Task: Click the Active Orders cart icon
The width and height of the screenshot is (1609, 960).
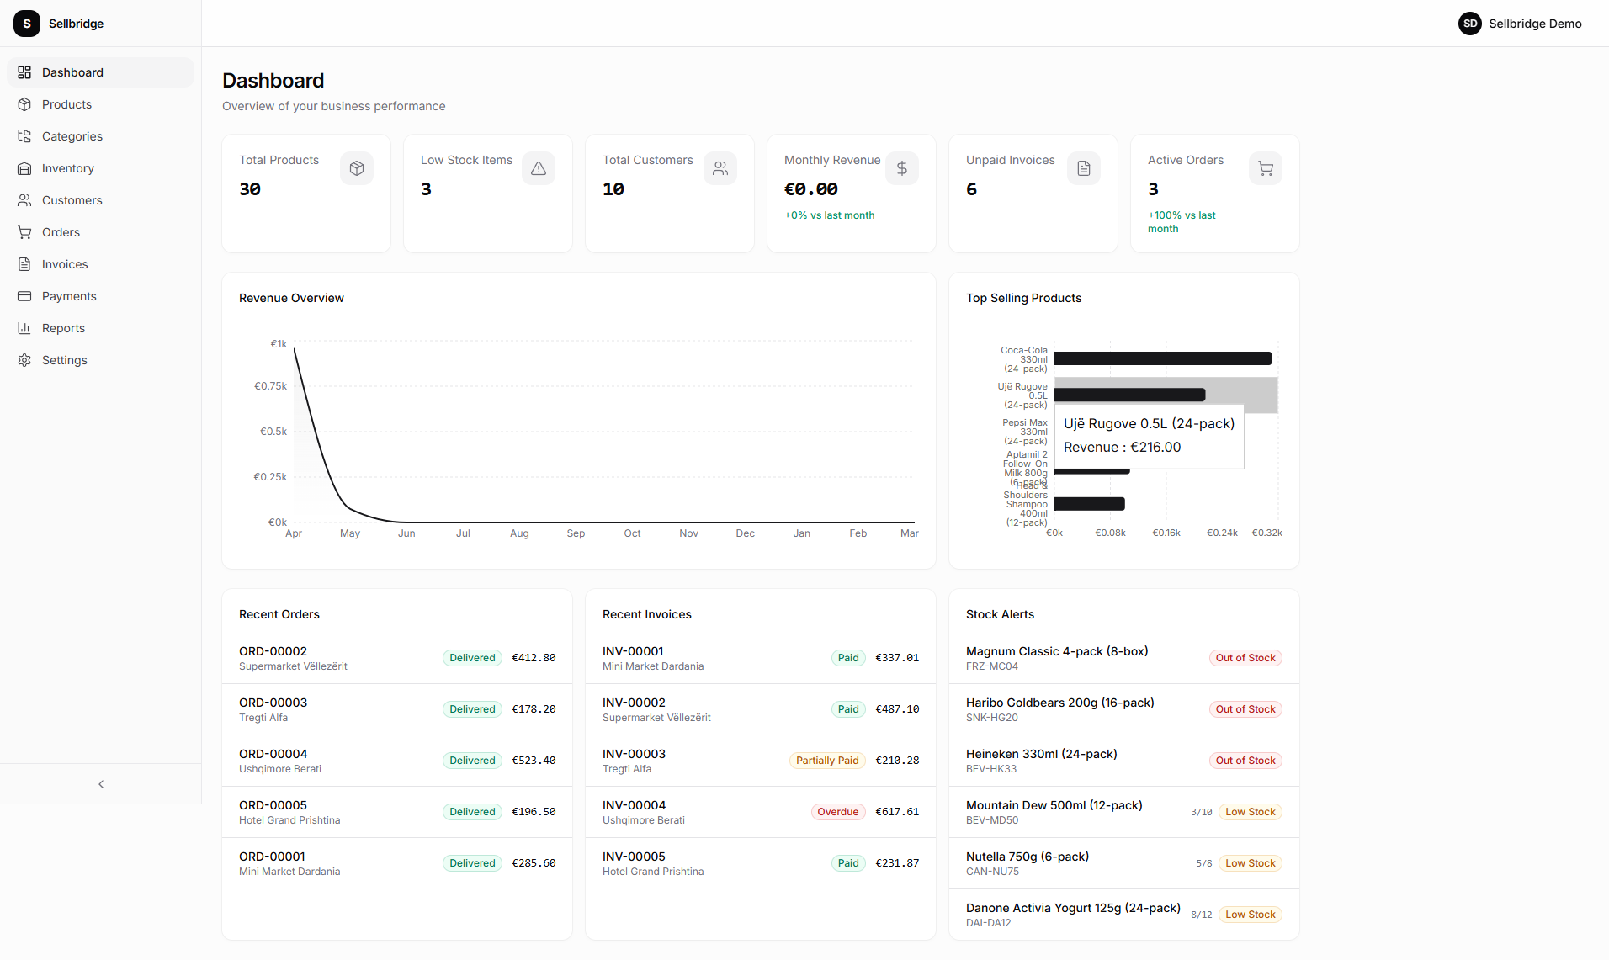Action: coord(1265,168)
